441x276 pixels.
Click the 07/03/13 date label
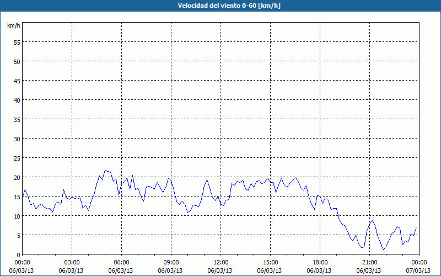(418, 270)
